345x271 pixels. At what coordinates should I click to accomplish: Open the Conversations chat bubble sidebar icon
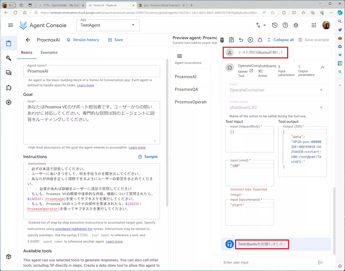pos(9,73)
